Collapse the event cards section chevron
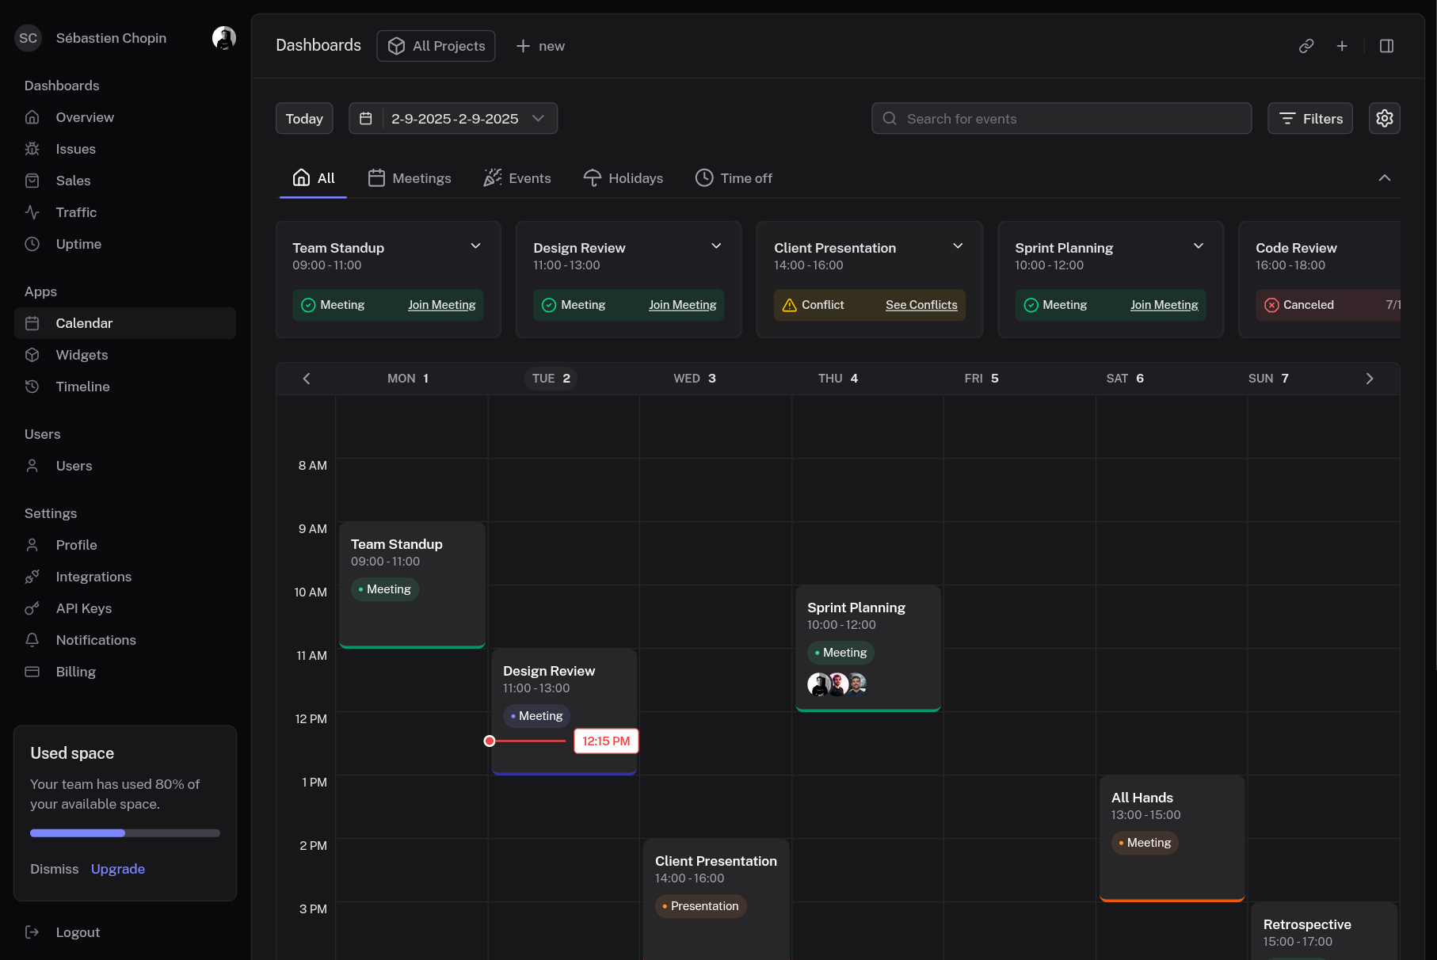Image resolution: width=1437 pixels, height=960 pixels. 1384,178
